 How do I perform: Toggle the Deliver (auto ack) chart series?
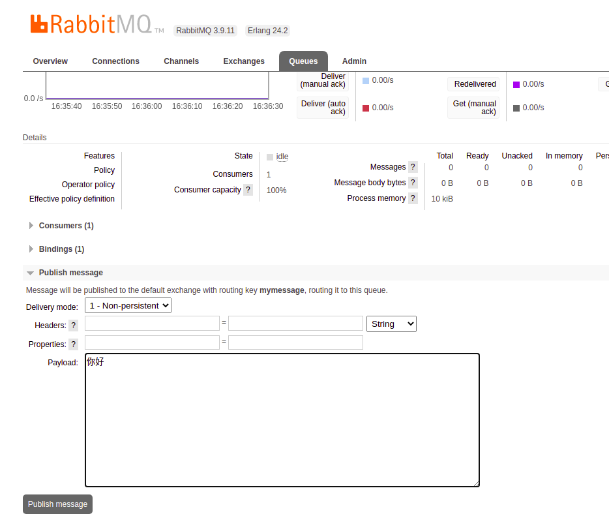pyautogui.click(x=323, y=108)
